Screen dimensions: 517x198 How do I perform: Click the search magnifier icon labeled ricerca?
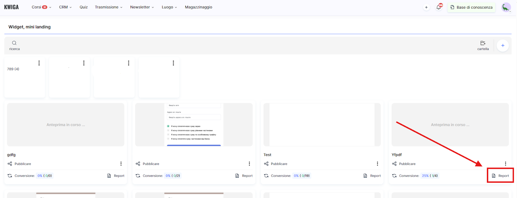pos(14,43)
